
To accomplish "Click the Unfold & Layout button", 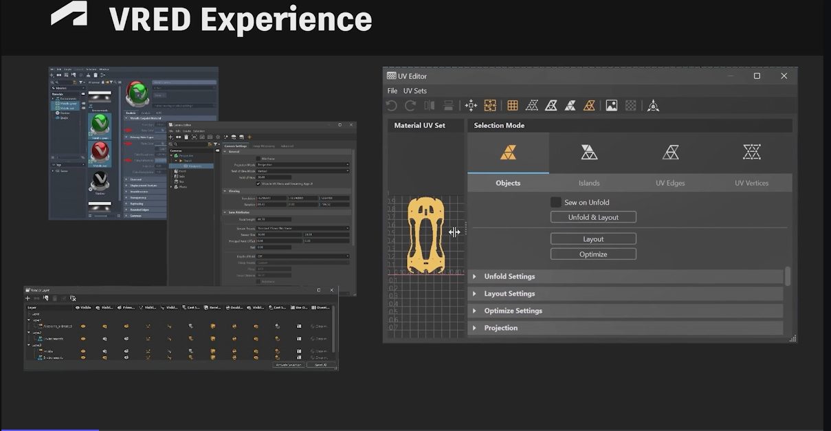I will (592, 217).
